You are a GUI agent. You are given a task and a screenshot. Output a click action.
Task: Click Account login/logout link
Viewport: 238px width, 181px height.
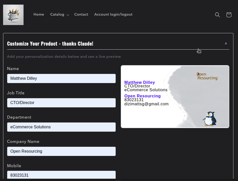coord(113,15)
